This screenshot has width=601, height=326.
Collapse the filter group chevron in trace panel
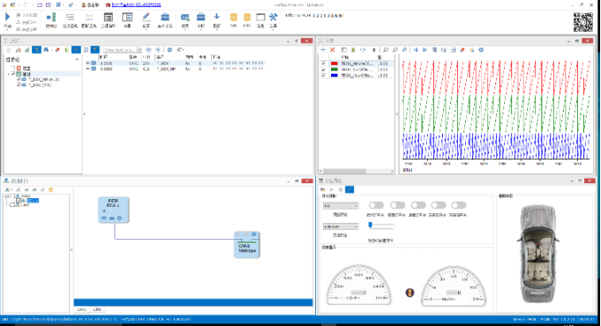click(x=77, y=60)
